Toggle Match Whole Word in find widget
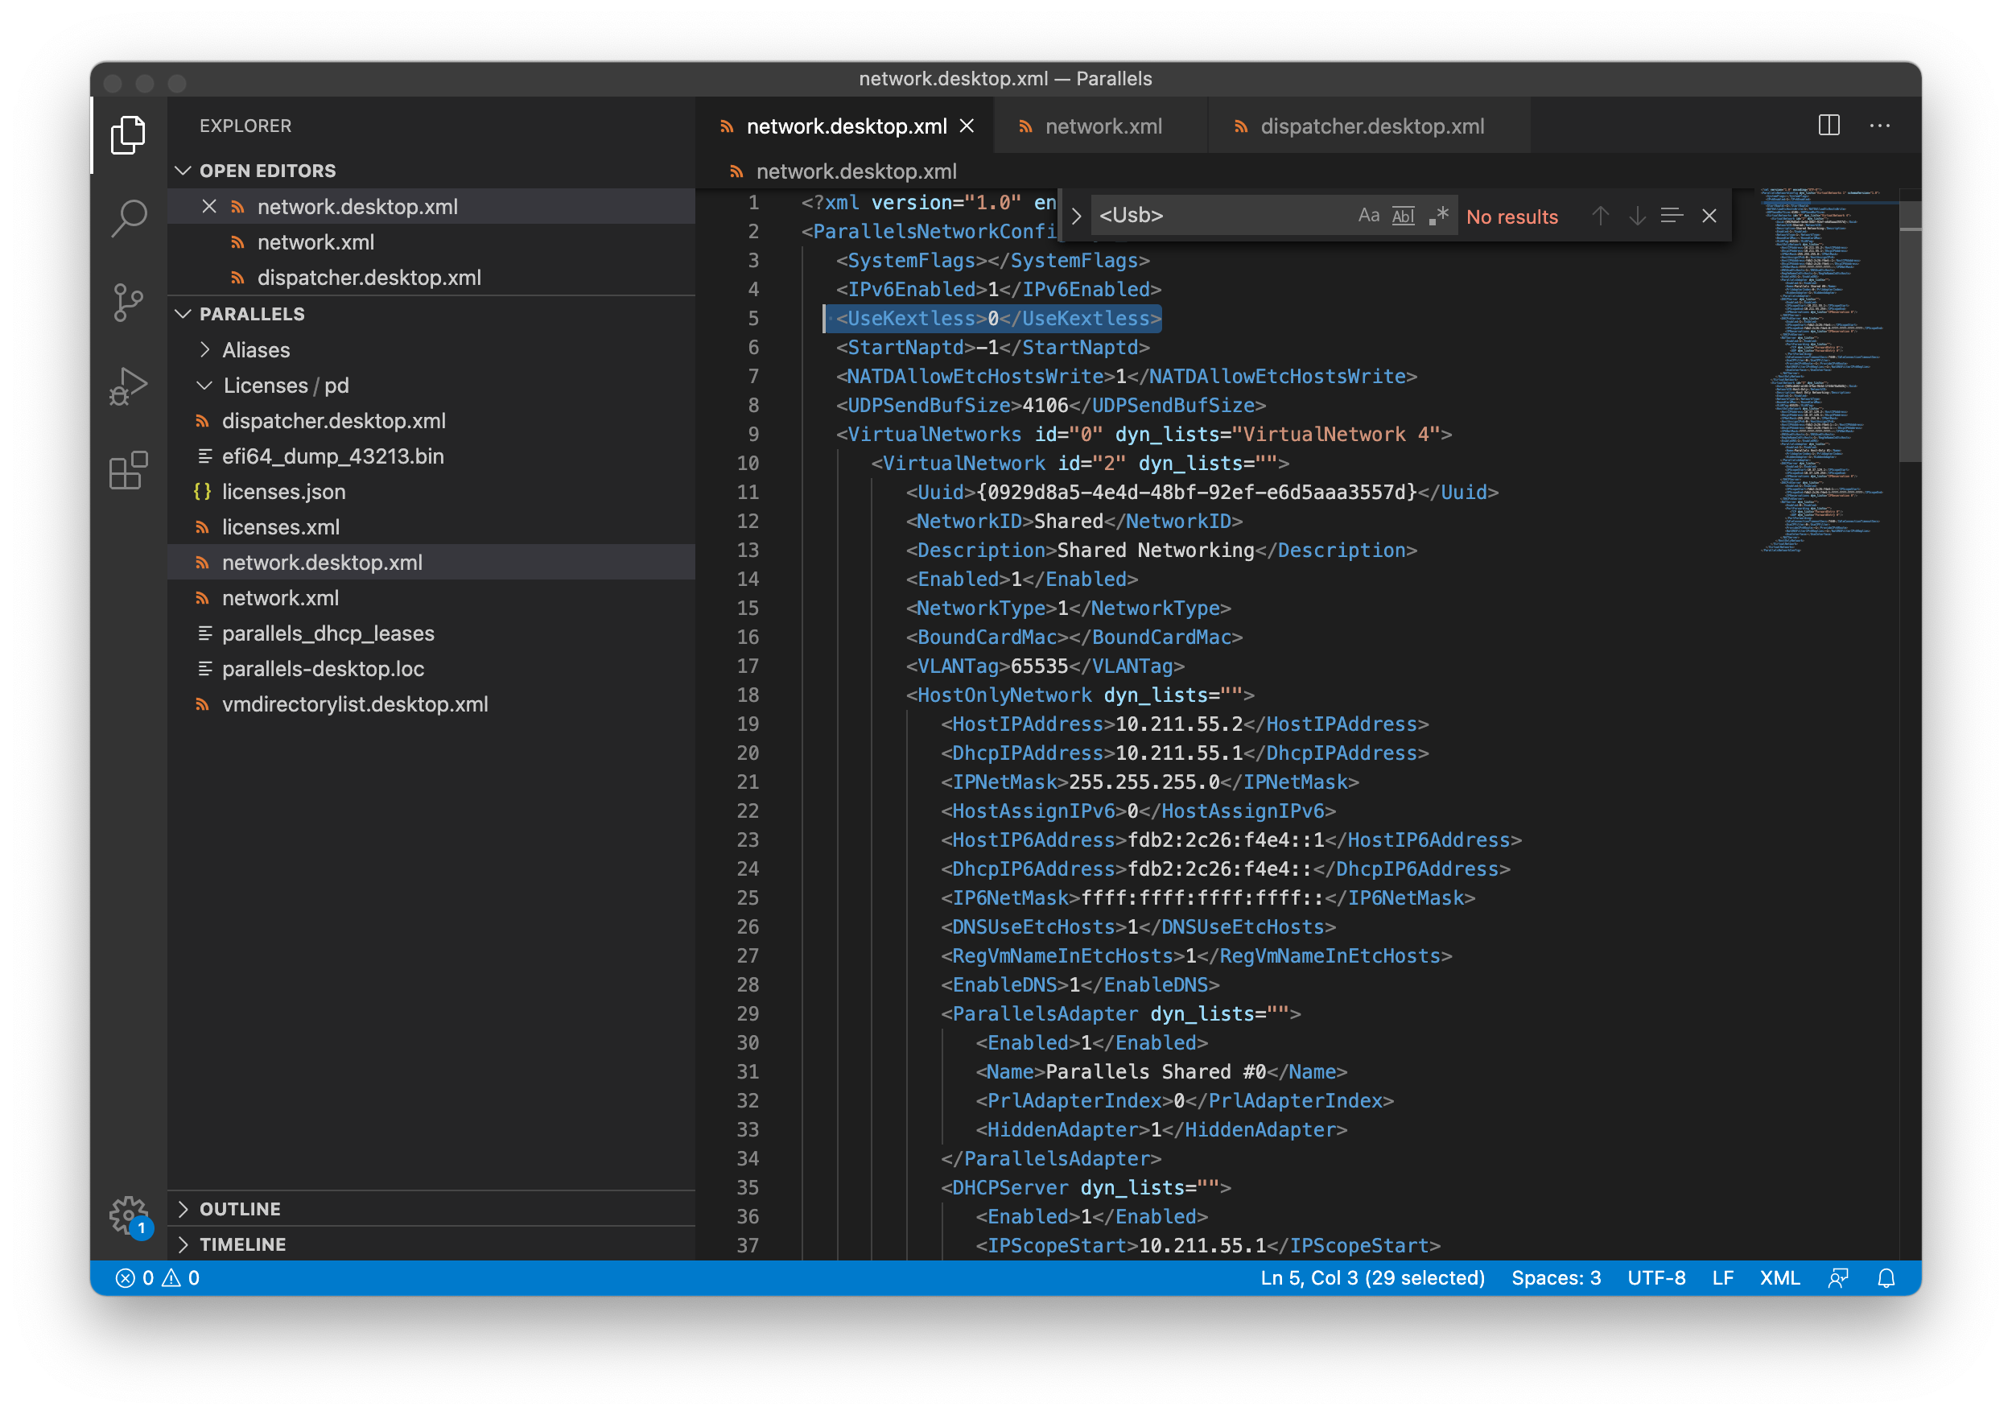This screenshot has height=1415, width=2012. [1403, 216]
